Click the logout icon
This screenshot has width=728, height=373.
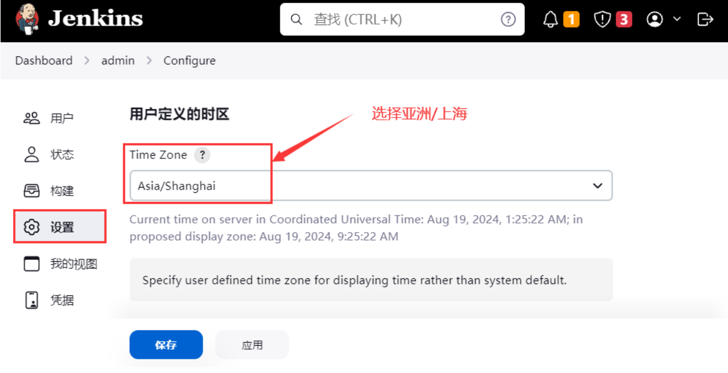click(x=705, y=19)
